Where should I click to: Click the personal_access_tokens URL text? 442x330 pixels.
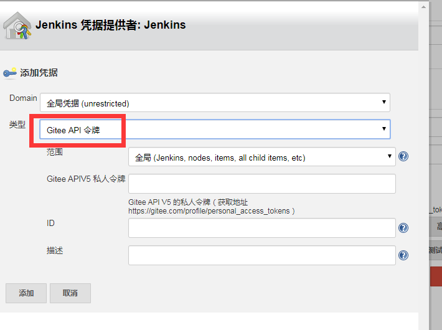[209, 211]
